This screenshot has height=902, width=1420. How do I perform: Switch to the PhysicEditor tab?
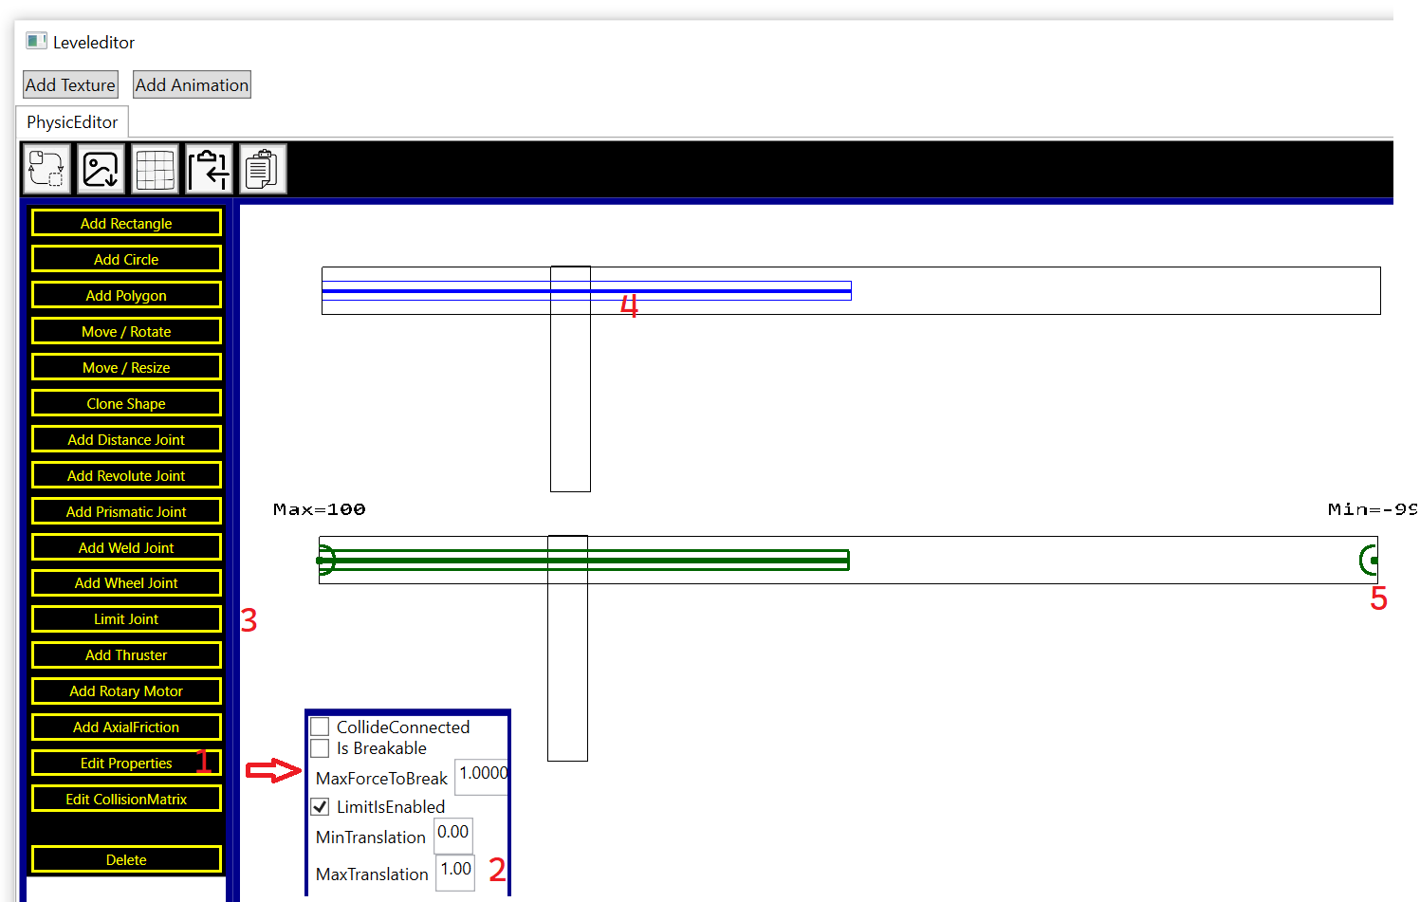pyautogui.click(x=72, y=122)
